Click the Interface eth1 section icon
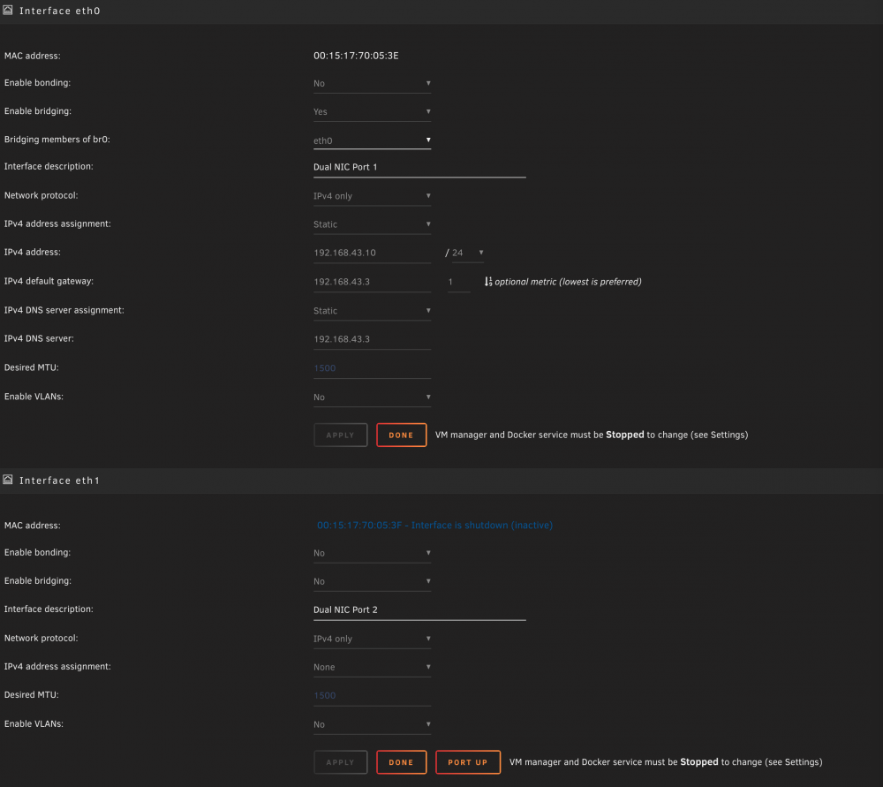This screenshot has height=787, width=883. click(x=8, y=480)
